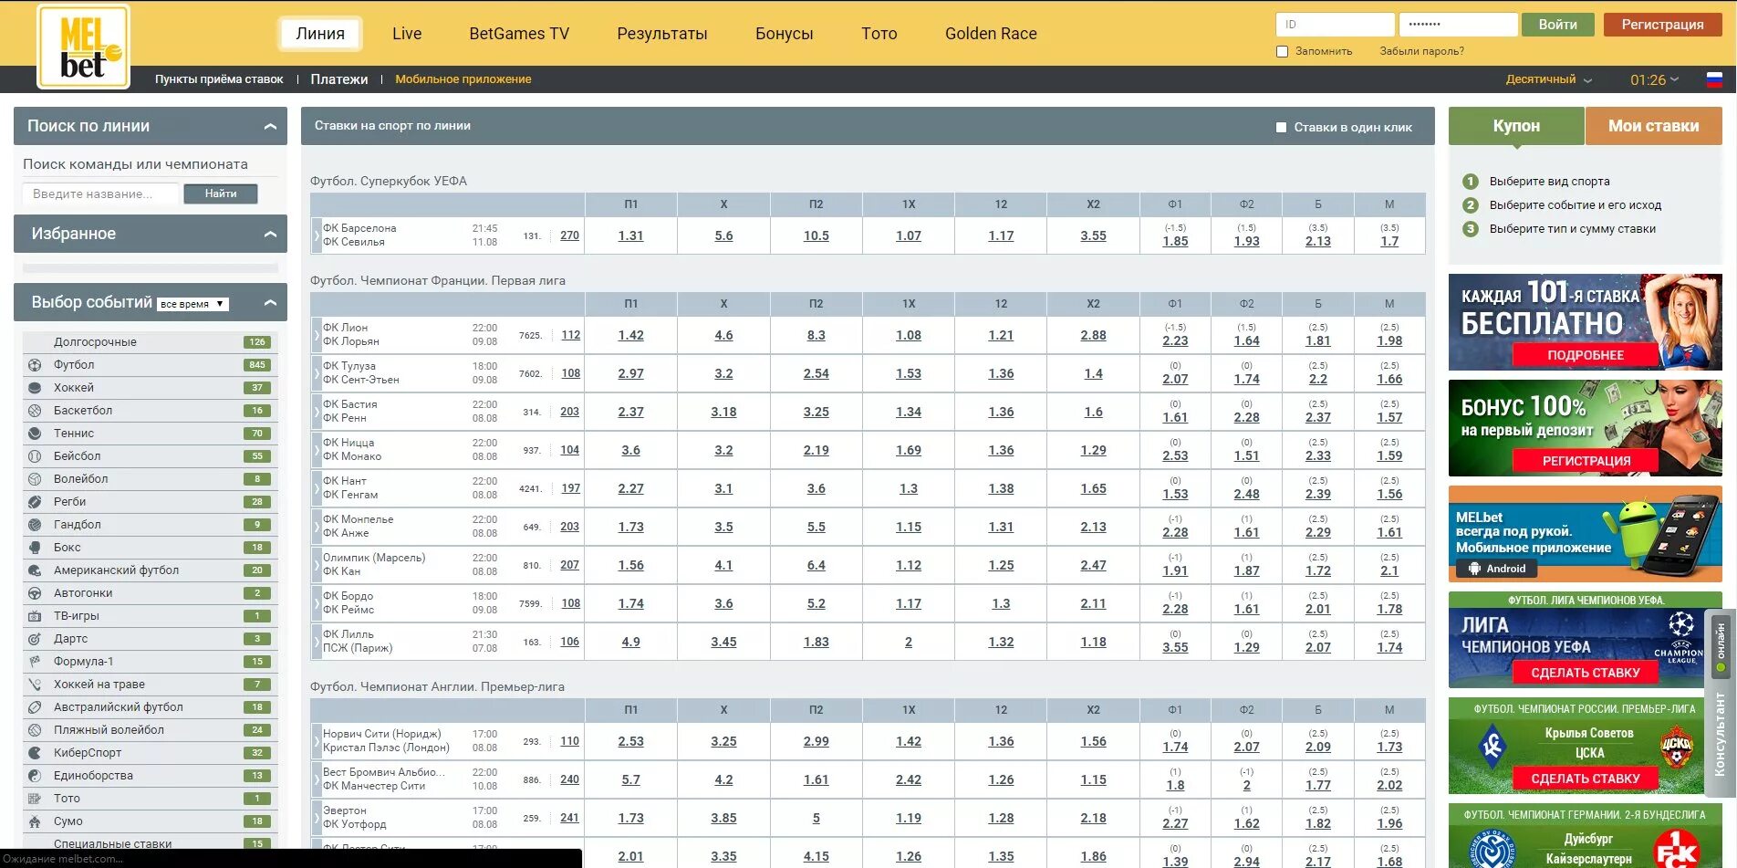Open the Live tab

tap(407, 34)
